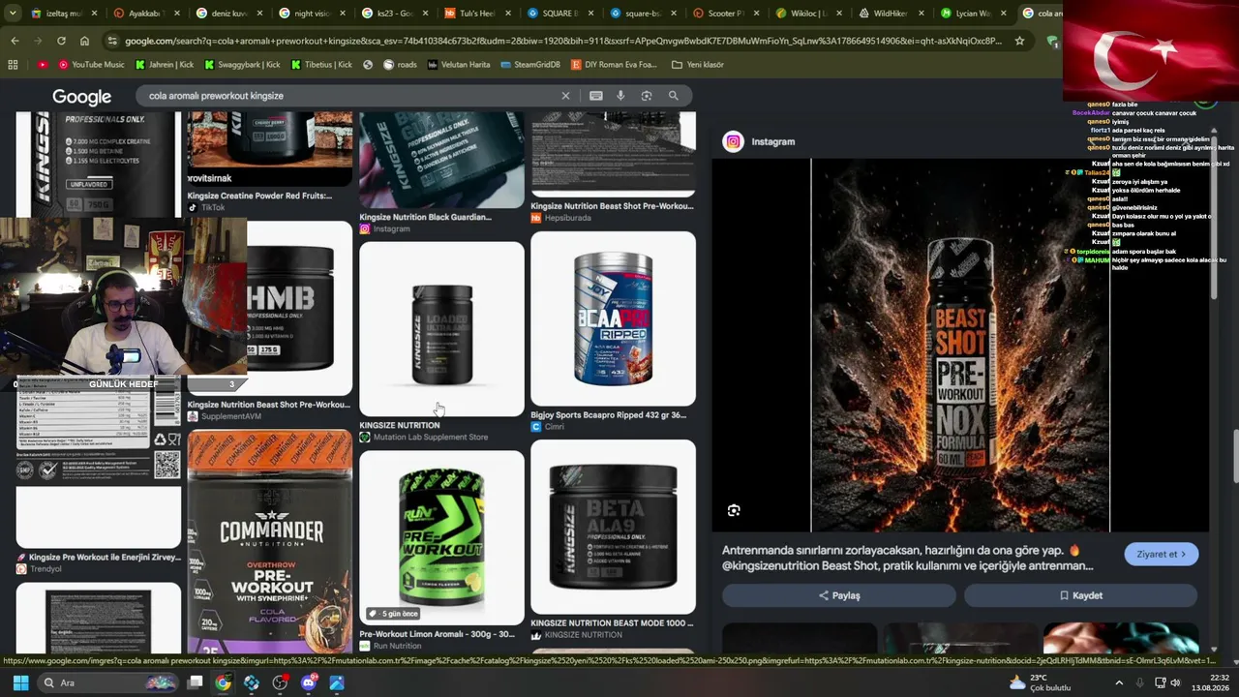Open the clock and calendar flyout
The image size is (1239, 697).
[x=1210, y=682]
